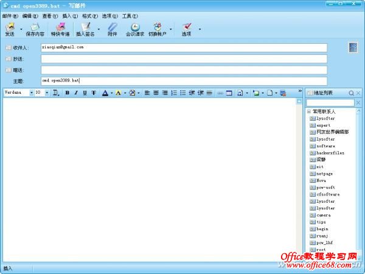Click the 收件人 field with xiaoqian@gmail.com
The image size is (365, 274).
(184, 47)
